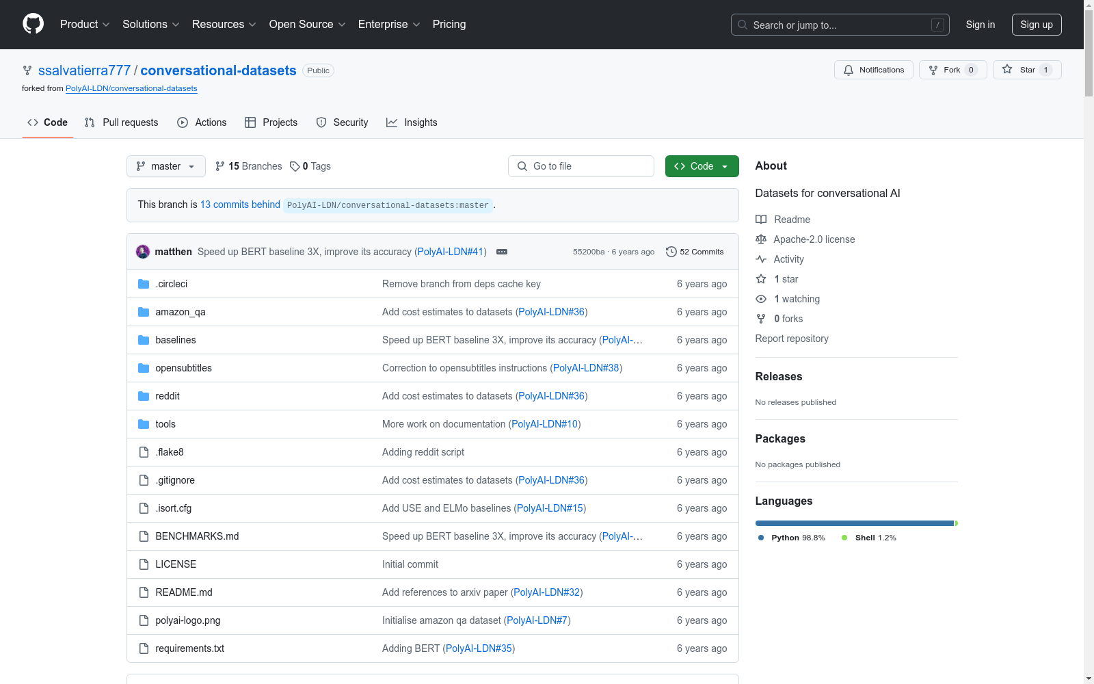This screenshot has width=1094, height=684.
Task: Click the file icon beside BENCHMARKS.md
Action: click(144, 536)
